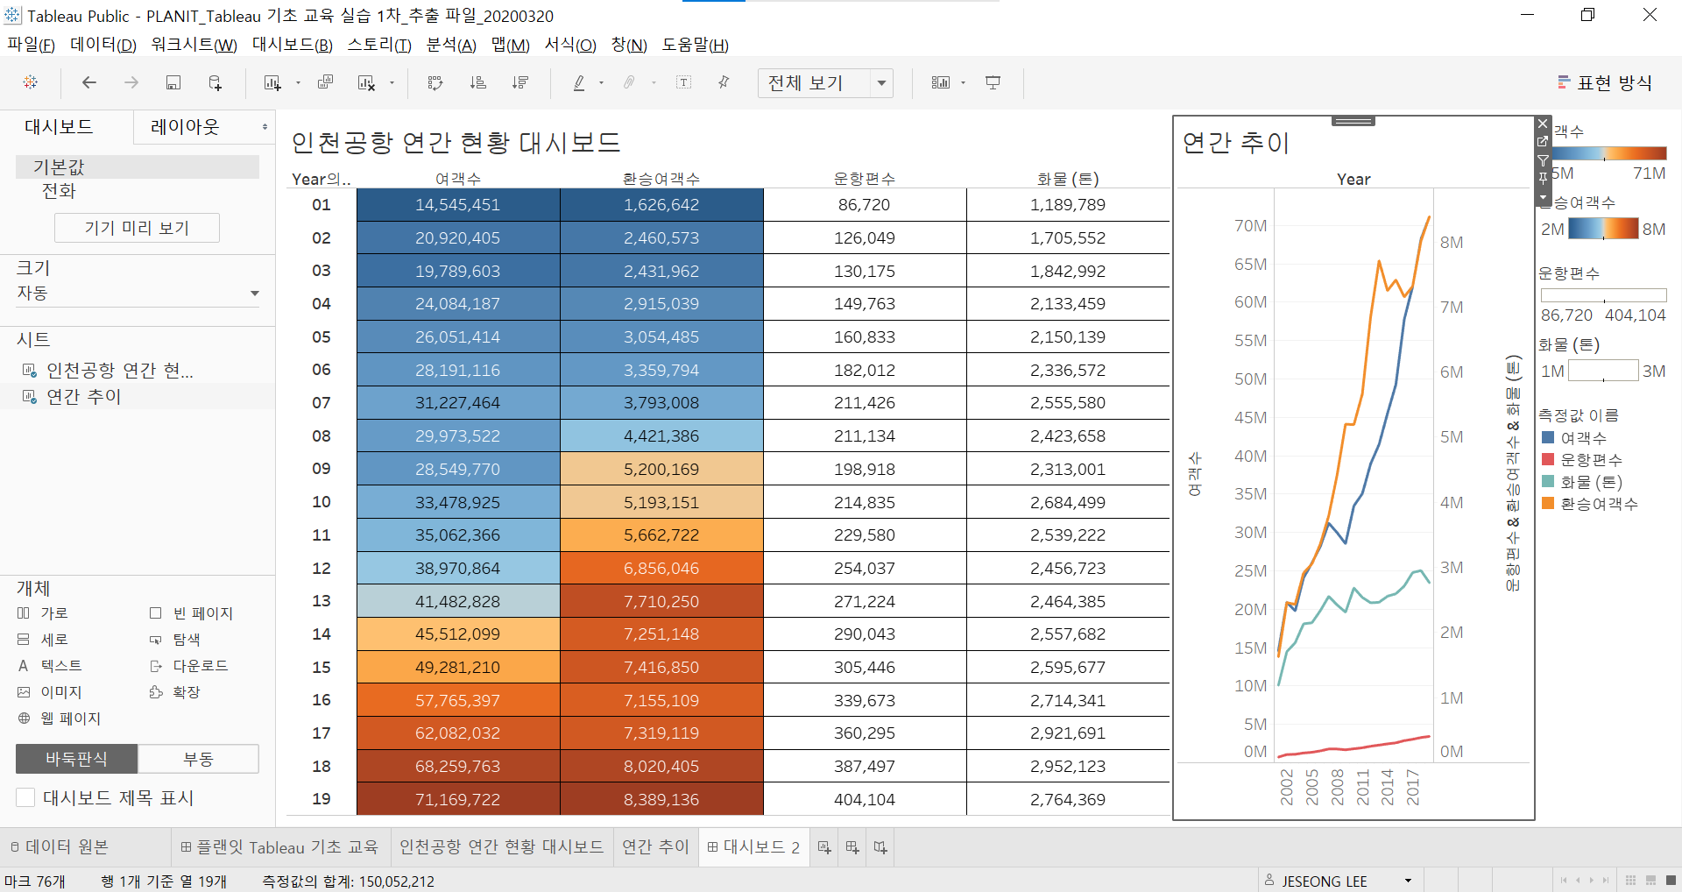Open the 워크시트(W) menu
The height and width of the screenshot is (892, 1682).
[194, 45]
